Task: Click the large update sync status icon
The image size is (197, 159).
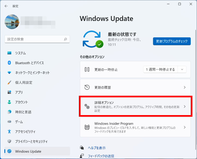Action: [x=93, y=39]
